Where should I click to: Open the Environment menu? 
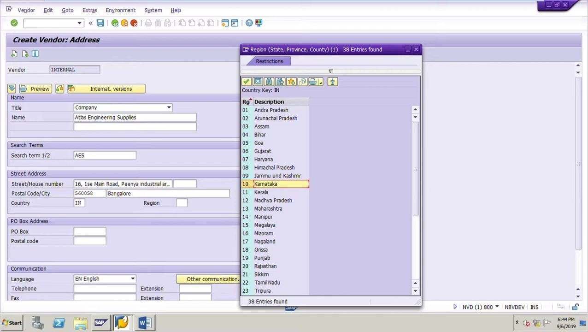click(120, 10)
